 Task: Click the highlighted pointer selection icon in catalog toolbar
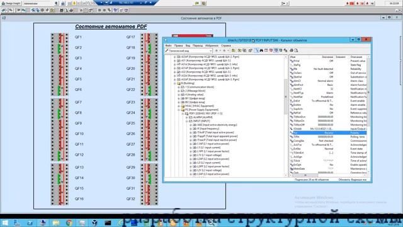tap(256, 50)
